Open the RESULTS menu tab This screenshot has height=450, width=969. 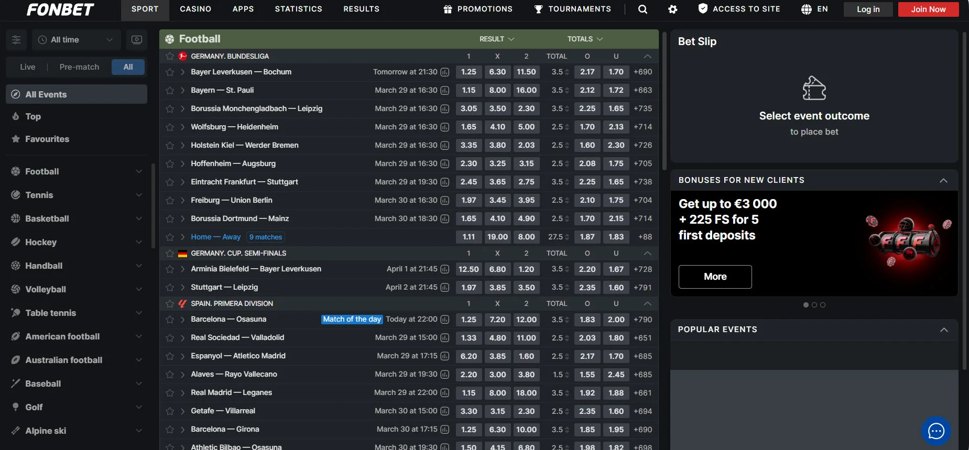[362, 9]
